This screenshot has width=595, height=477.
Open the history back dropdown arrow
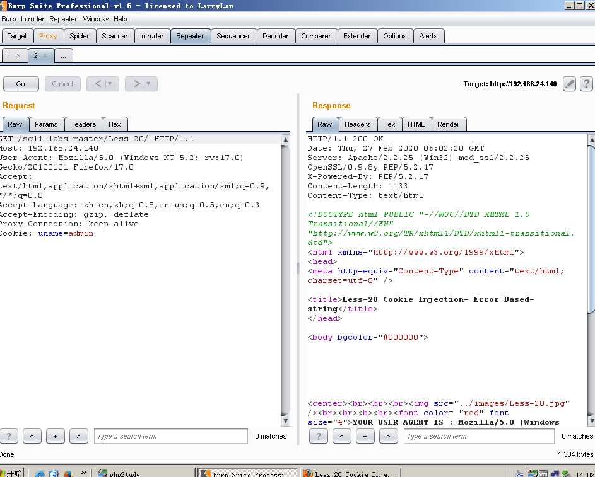(x=111, y=84)
